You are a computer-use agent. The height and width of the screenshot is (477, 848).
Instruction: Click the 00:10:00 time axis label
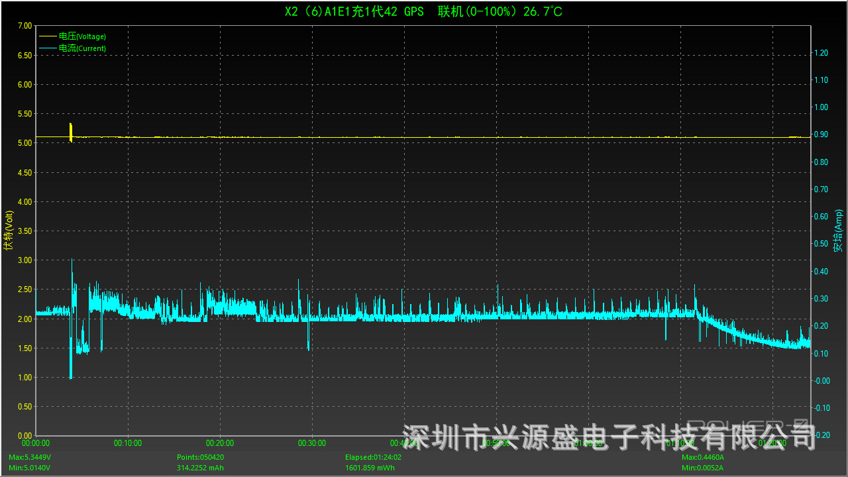pyautogui.click(x=128, y=443)
